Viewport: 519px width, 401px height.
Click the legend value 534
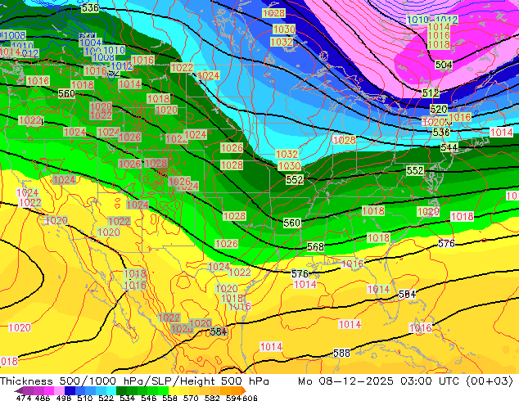point(127,398)
